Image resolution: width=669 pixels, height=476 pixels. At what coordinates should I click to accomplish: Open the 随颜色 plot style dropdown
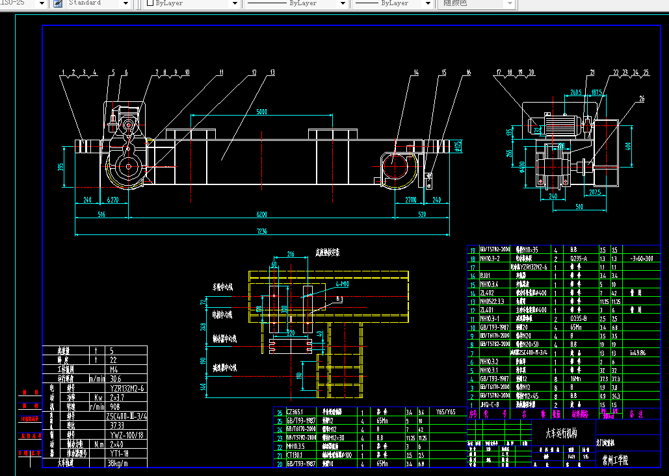point(510,3)
